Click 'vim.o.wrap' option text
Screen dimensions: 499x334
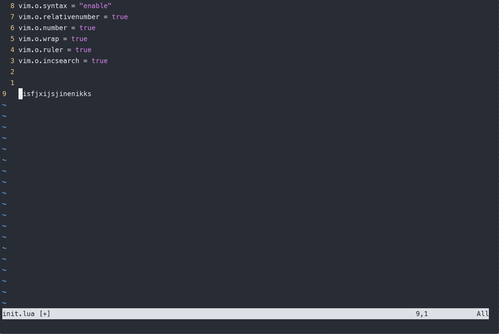tap(39, 39)
